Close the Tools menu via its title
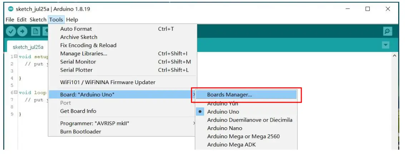The height and width of the screenshot is (154, 405). point(56,20)
